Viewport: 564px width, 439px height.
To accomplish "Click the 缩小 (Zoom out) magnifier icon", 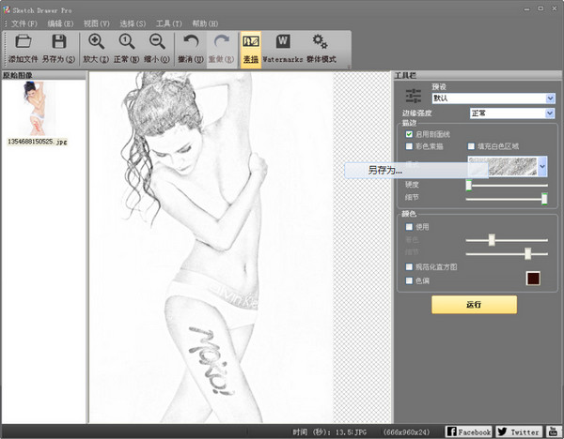I will (x=157, y=42).
